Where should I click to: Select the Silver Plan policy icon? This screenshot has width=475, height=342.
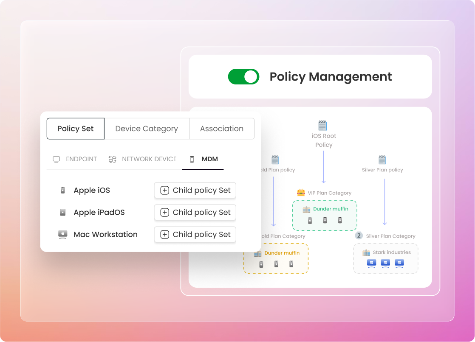click(382, 160)
